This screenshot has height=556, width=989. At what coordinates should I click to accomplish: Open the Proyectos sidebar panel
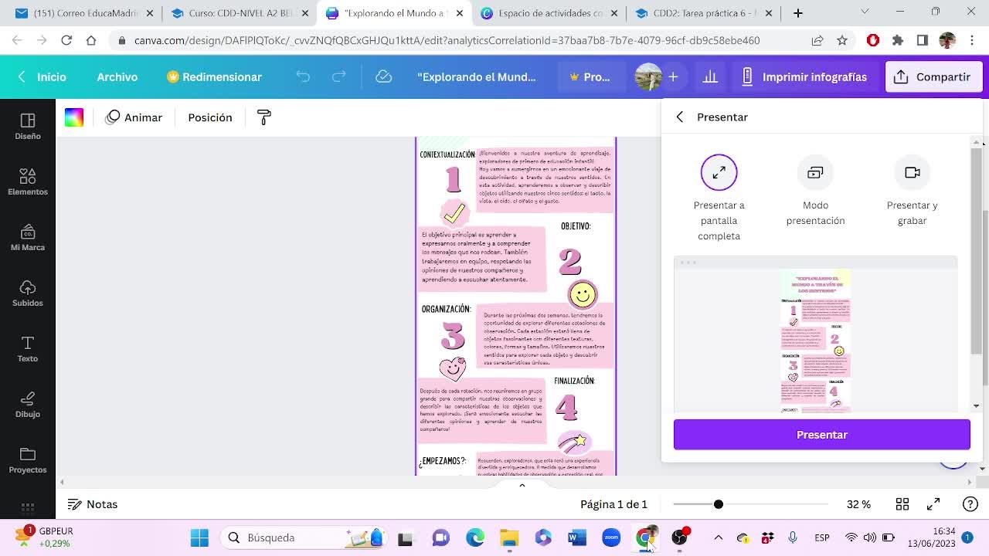tap(28, 460)
